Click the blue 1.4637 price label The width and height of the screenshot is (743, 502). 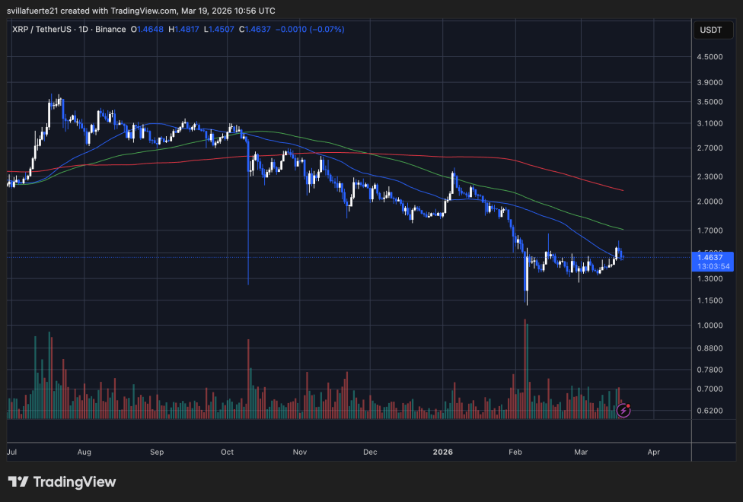[711, 259]
